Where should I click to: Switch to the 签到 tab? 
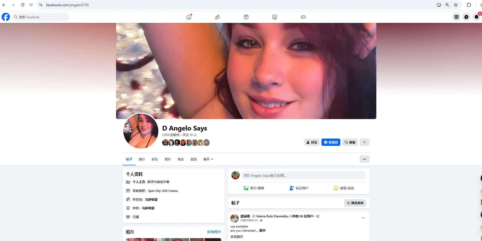[194, 159]
